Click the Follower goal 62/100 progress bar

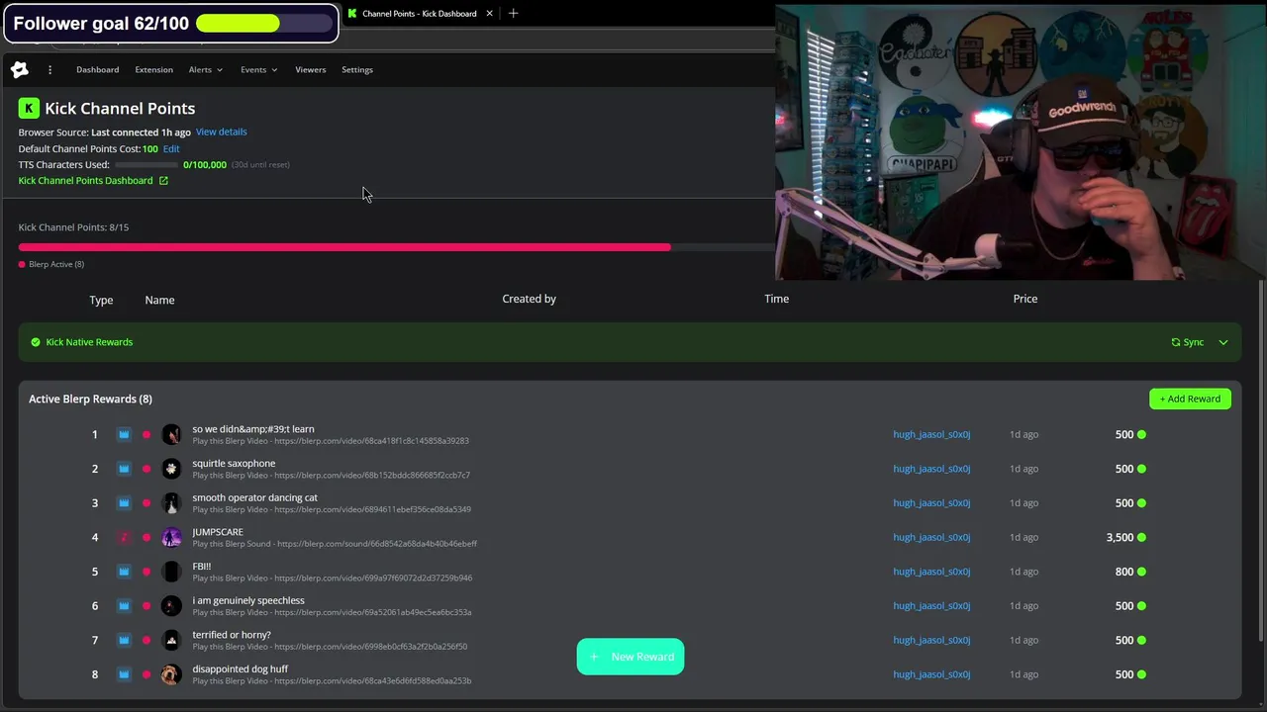tap(263, 24)
